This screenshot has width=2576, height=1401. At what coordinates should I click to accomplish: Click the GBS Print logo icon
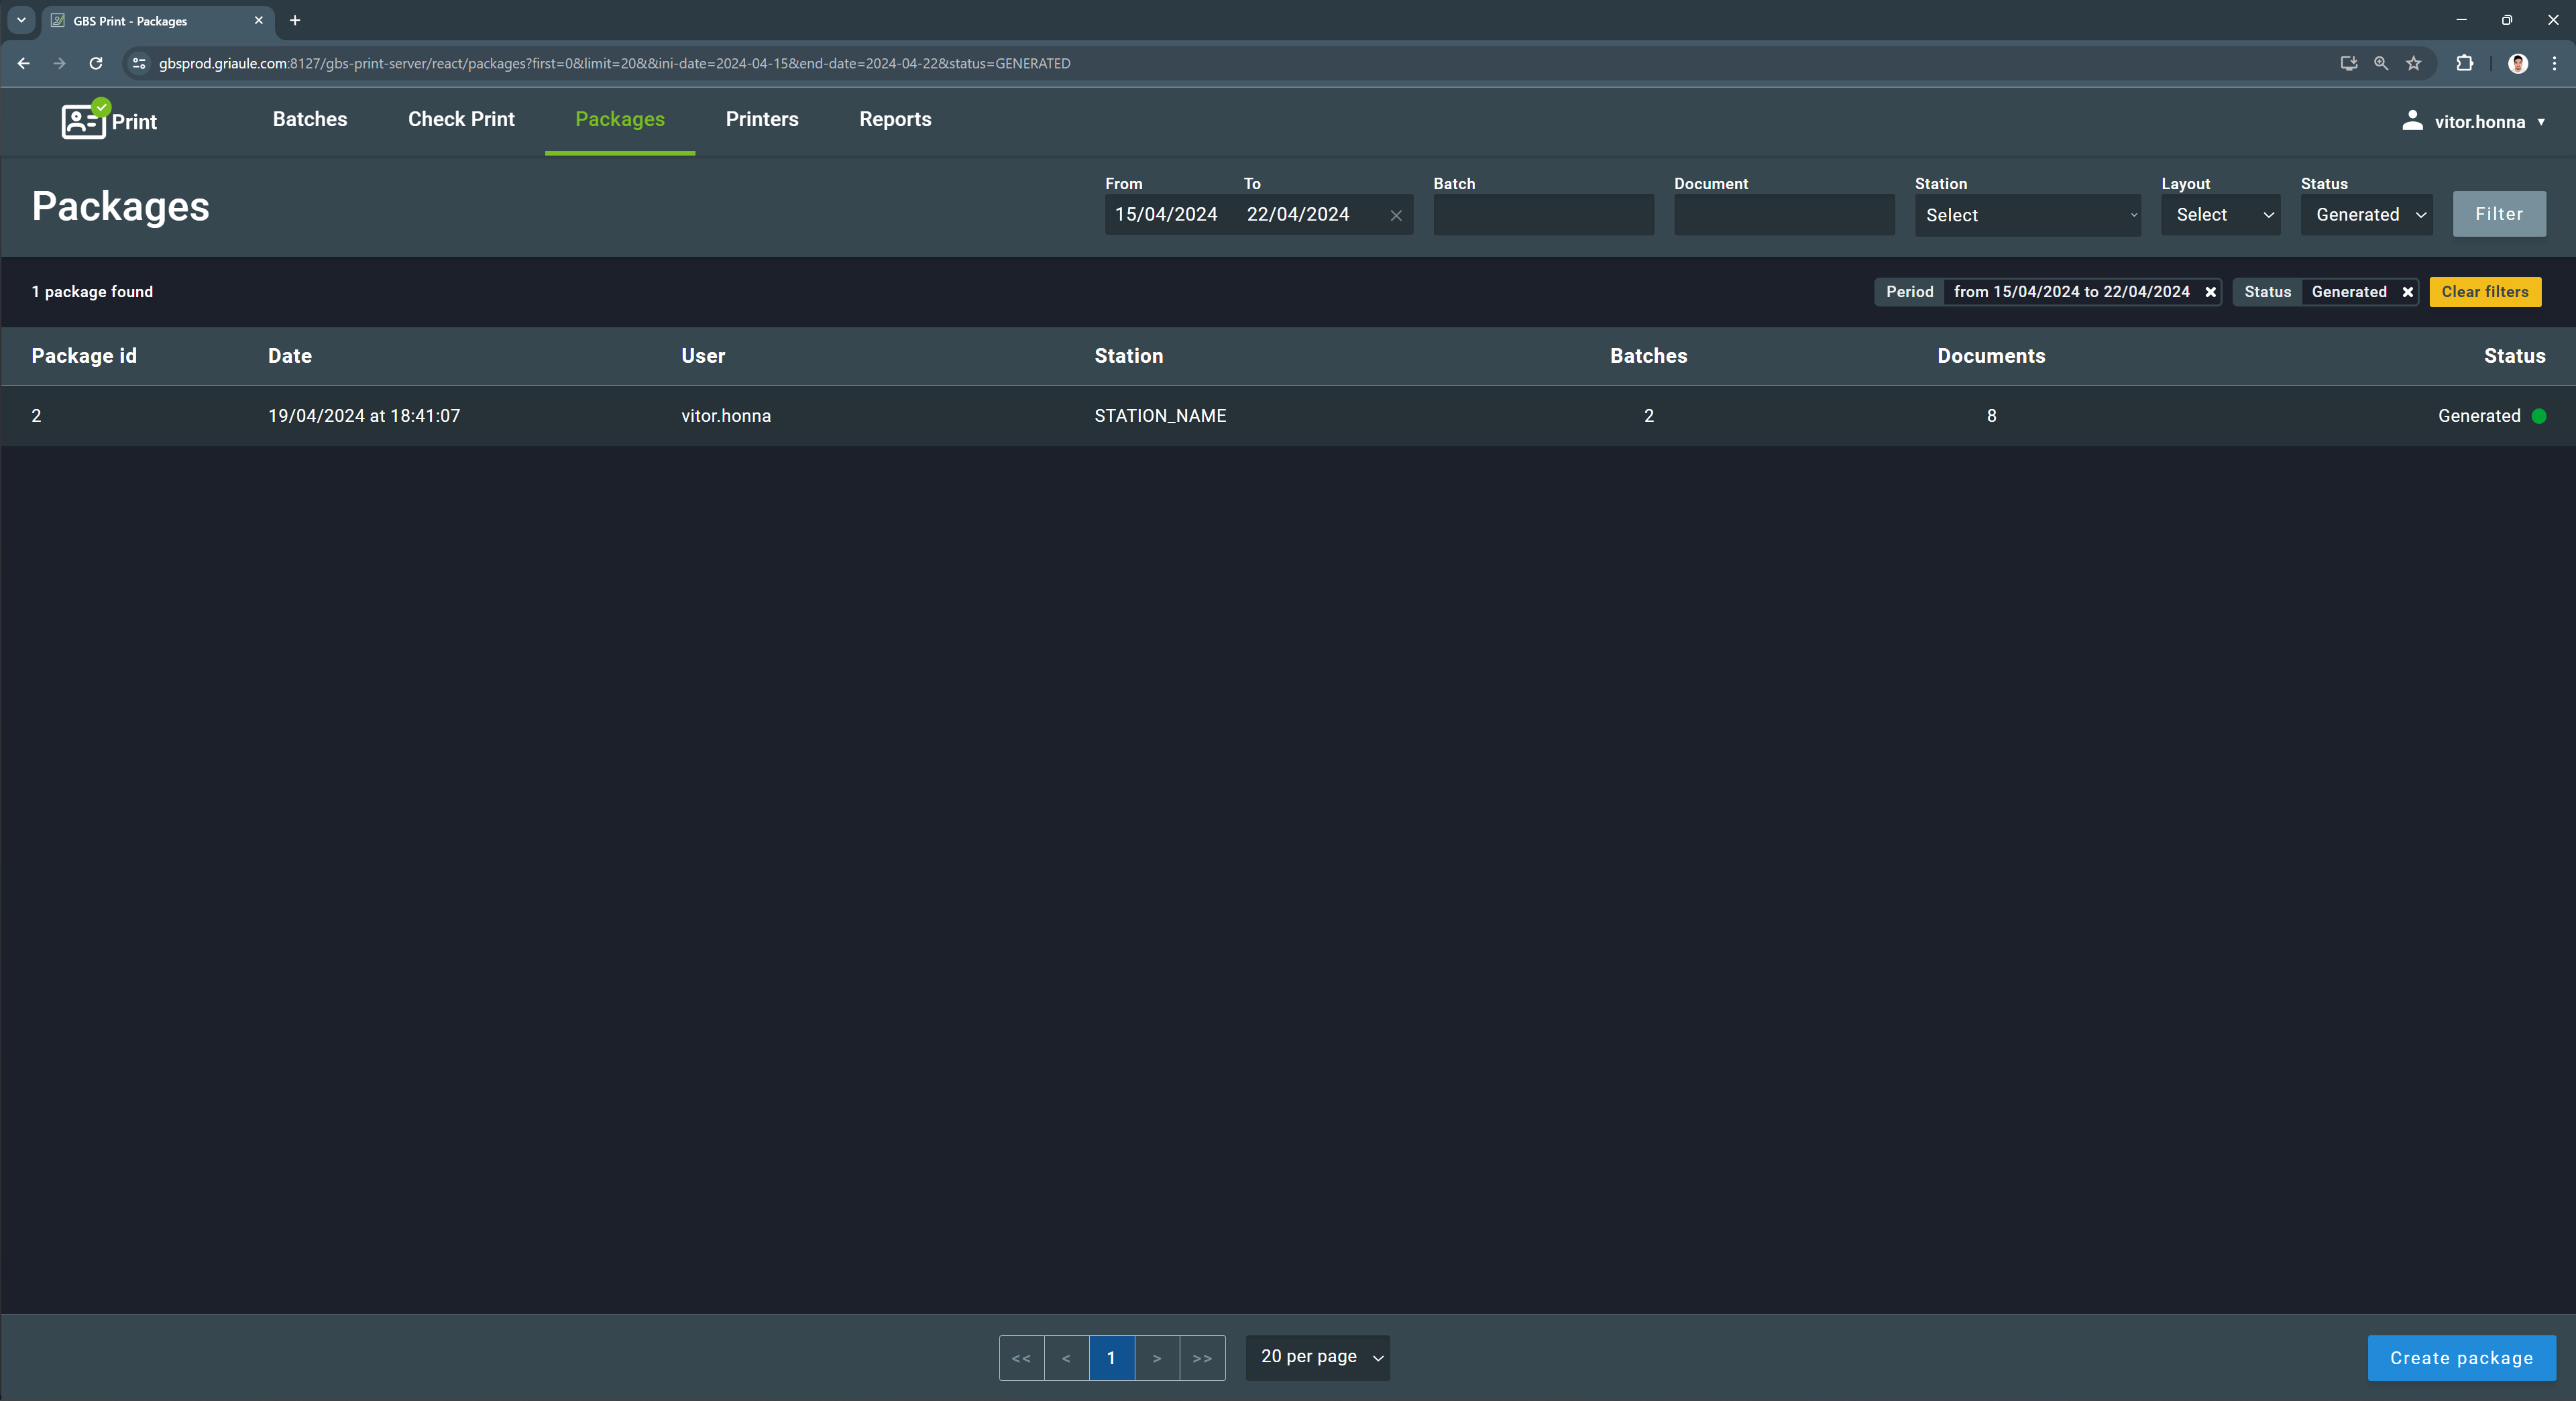86,120
